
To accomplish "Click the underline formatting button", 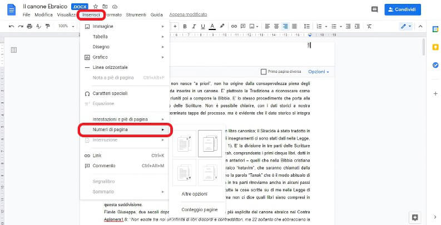I will click(203, 26).
